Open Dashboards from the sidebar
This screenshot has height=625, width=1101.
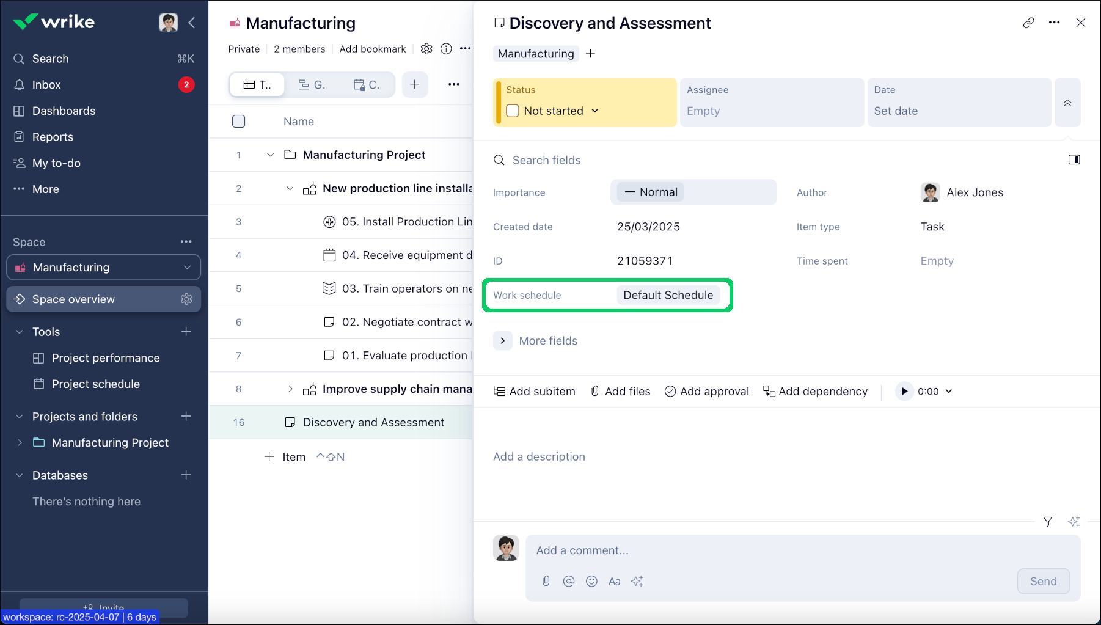coord(64,111)
